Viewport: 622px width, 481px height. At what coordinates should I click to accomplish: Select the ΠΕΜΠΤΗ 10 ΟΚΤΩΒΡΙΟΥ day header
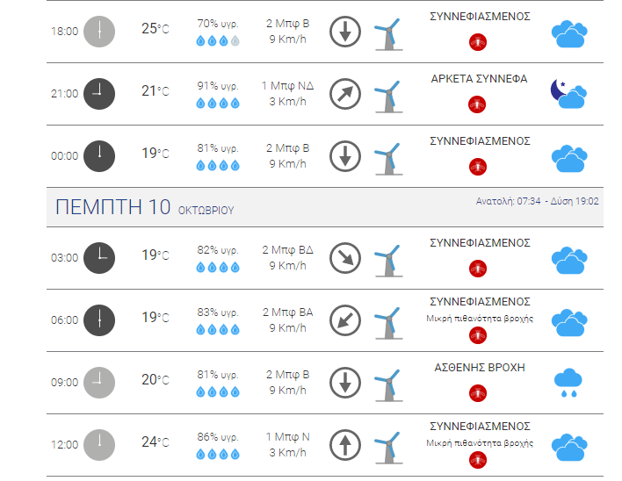click(x=144, y=207)
